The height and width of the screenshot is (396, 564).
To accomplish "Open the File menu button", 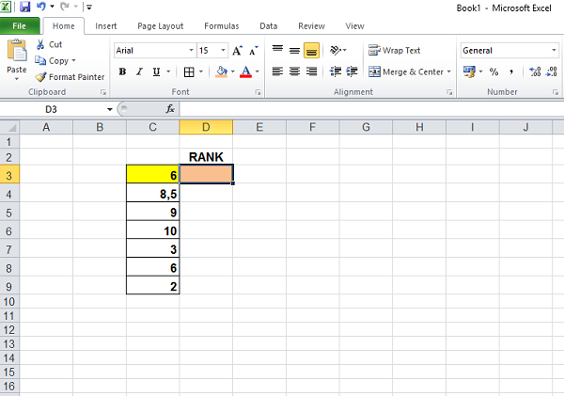I will click(20, 26).
